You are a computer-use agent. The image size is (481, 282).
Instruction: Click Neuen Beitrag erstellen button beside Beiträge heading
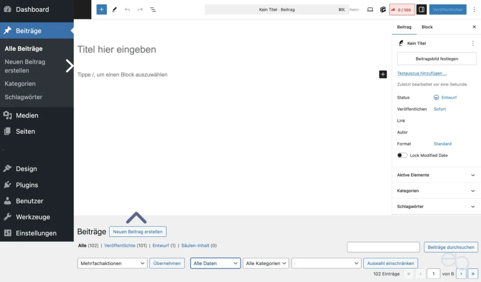(x=138, y=232)
